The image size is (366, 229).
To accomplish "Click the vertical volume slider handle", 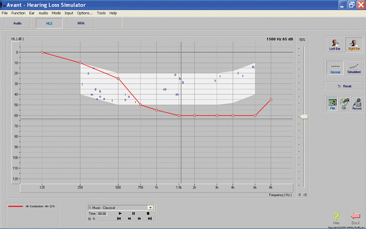I will click(x=303, y=117).
